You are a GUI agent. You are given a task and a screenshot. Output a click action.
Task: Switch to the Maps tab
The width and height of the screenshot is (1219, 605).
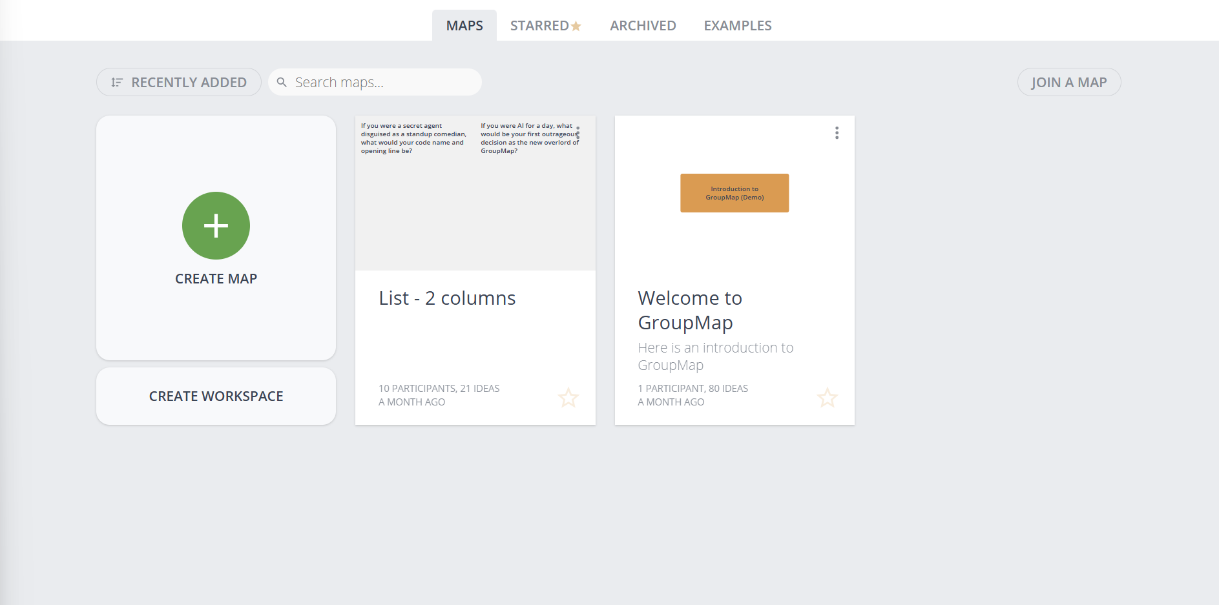(464, 26)
